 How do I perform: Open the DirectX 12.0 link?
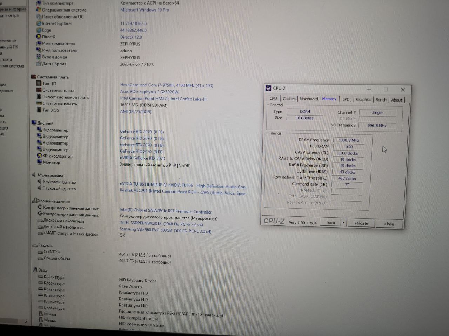click(131, 37)
